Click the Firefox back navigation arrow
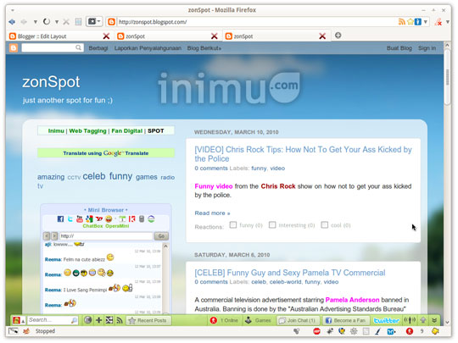Viewport: 458px width, 343px height. 12,22
